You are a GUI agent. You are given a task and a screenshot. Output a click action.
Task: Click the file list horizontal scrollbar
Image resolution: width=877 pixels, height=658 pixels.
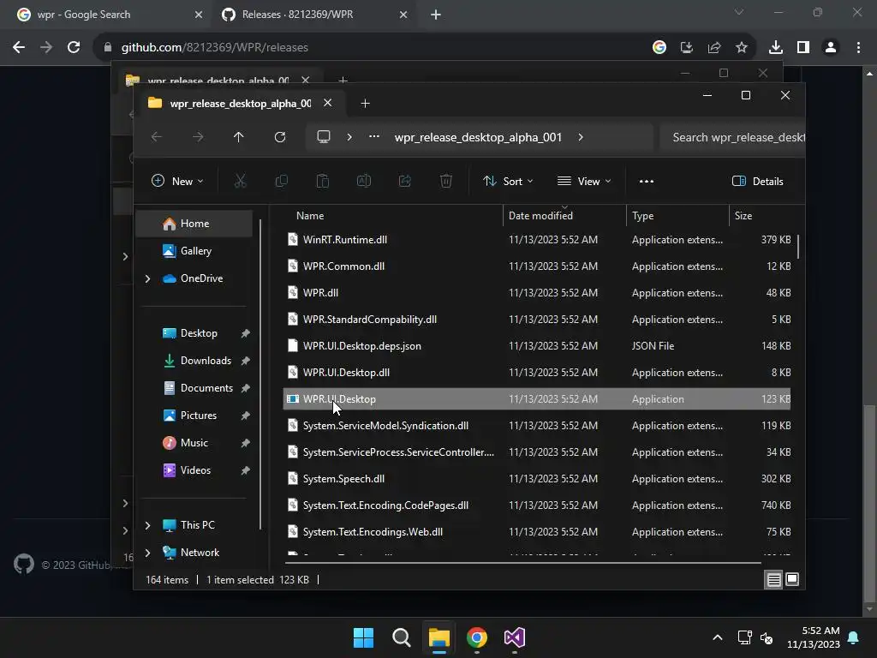coord(523,562)
